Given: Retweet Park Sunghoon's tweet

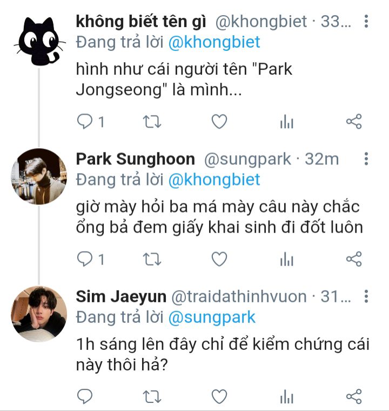Looking at the screenshot, I should pyautogui.click(x=152, y=260).
